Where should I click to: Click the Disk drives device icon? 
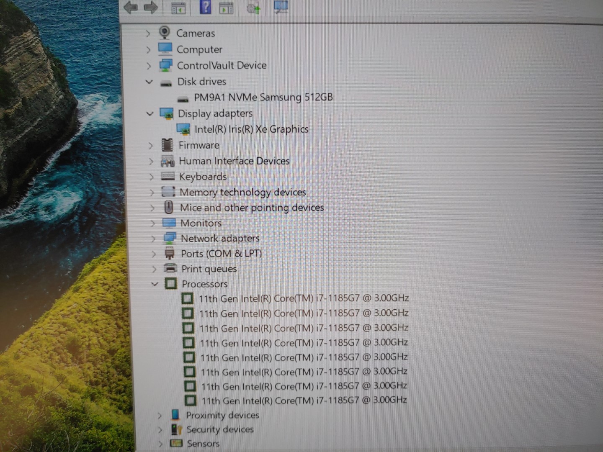(167, 82)
